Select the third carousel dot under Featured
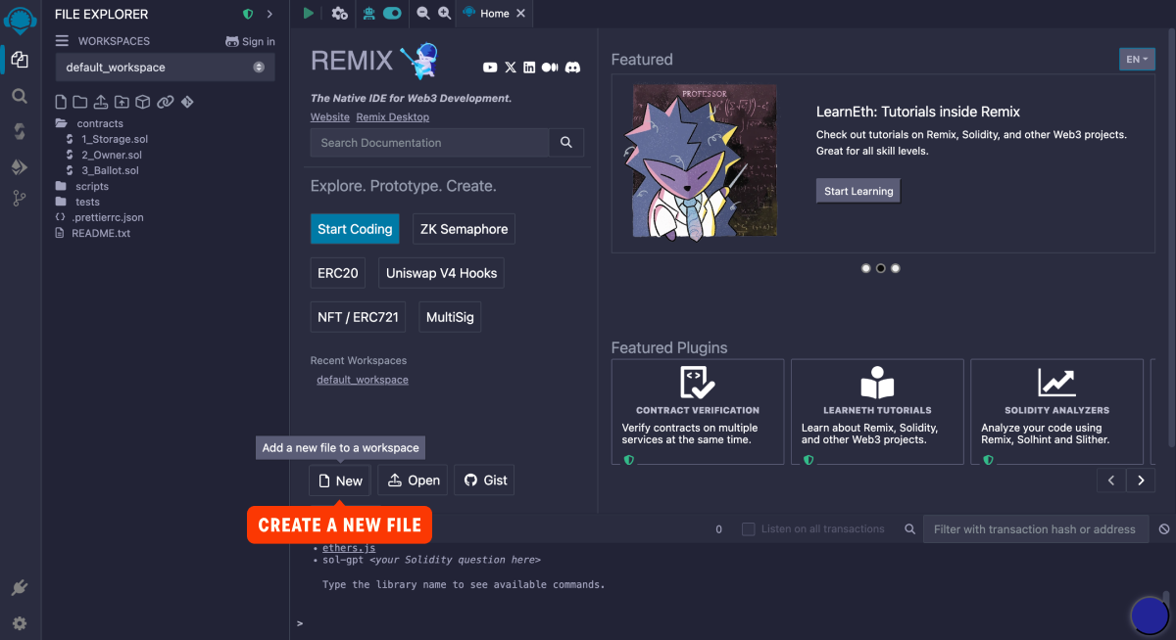Image resolution: width=1176 pixels, height=640 pixels. tap(895, 268)
